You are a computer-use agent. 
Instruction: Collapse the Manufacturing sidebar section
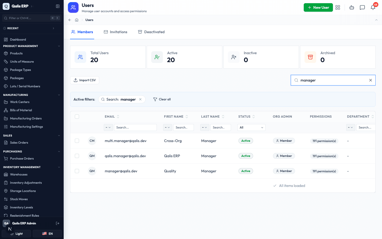click(x=59, y=95)
